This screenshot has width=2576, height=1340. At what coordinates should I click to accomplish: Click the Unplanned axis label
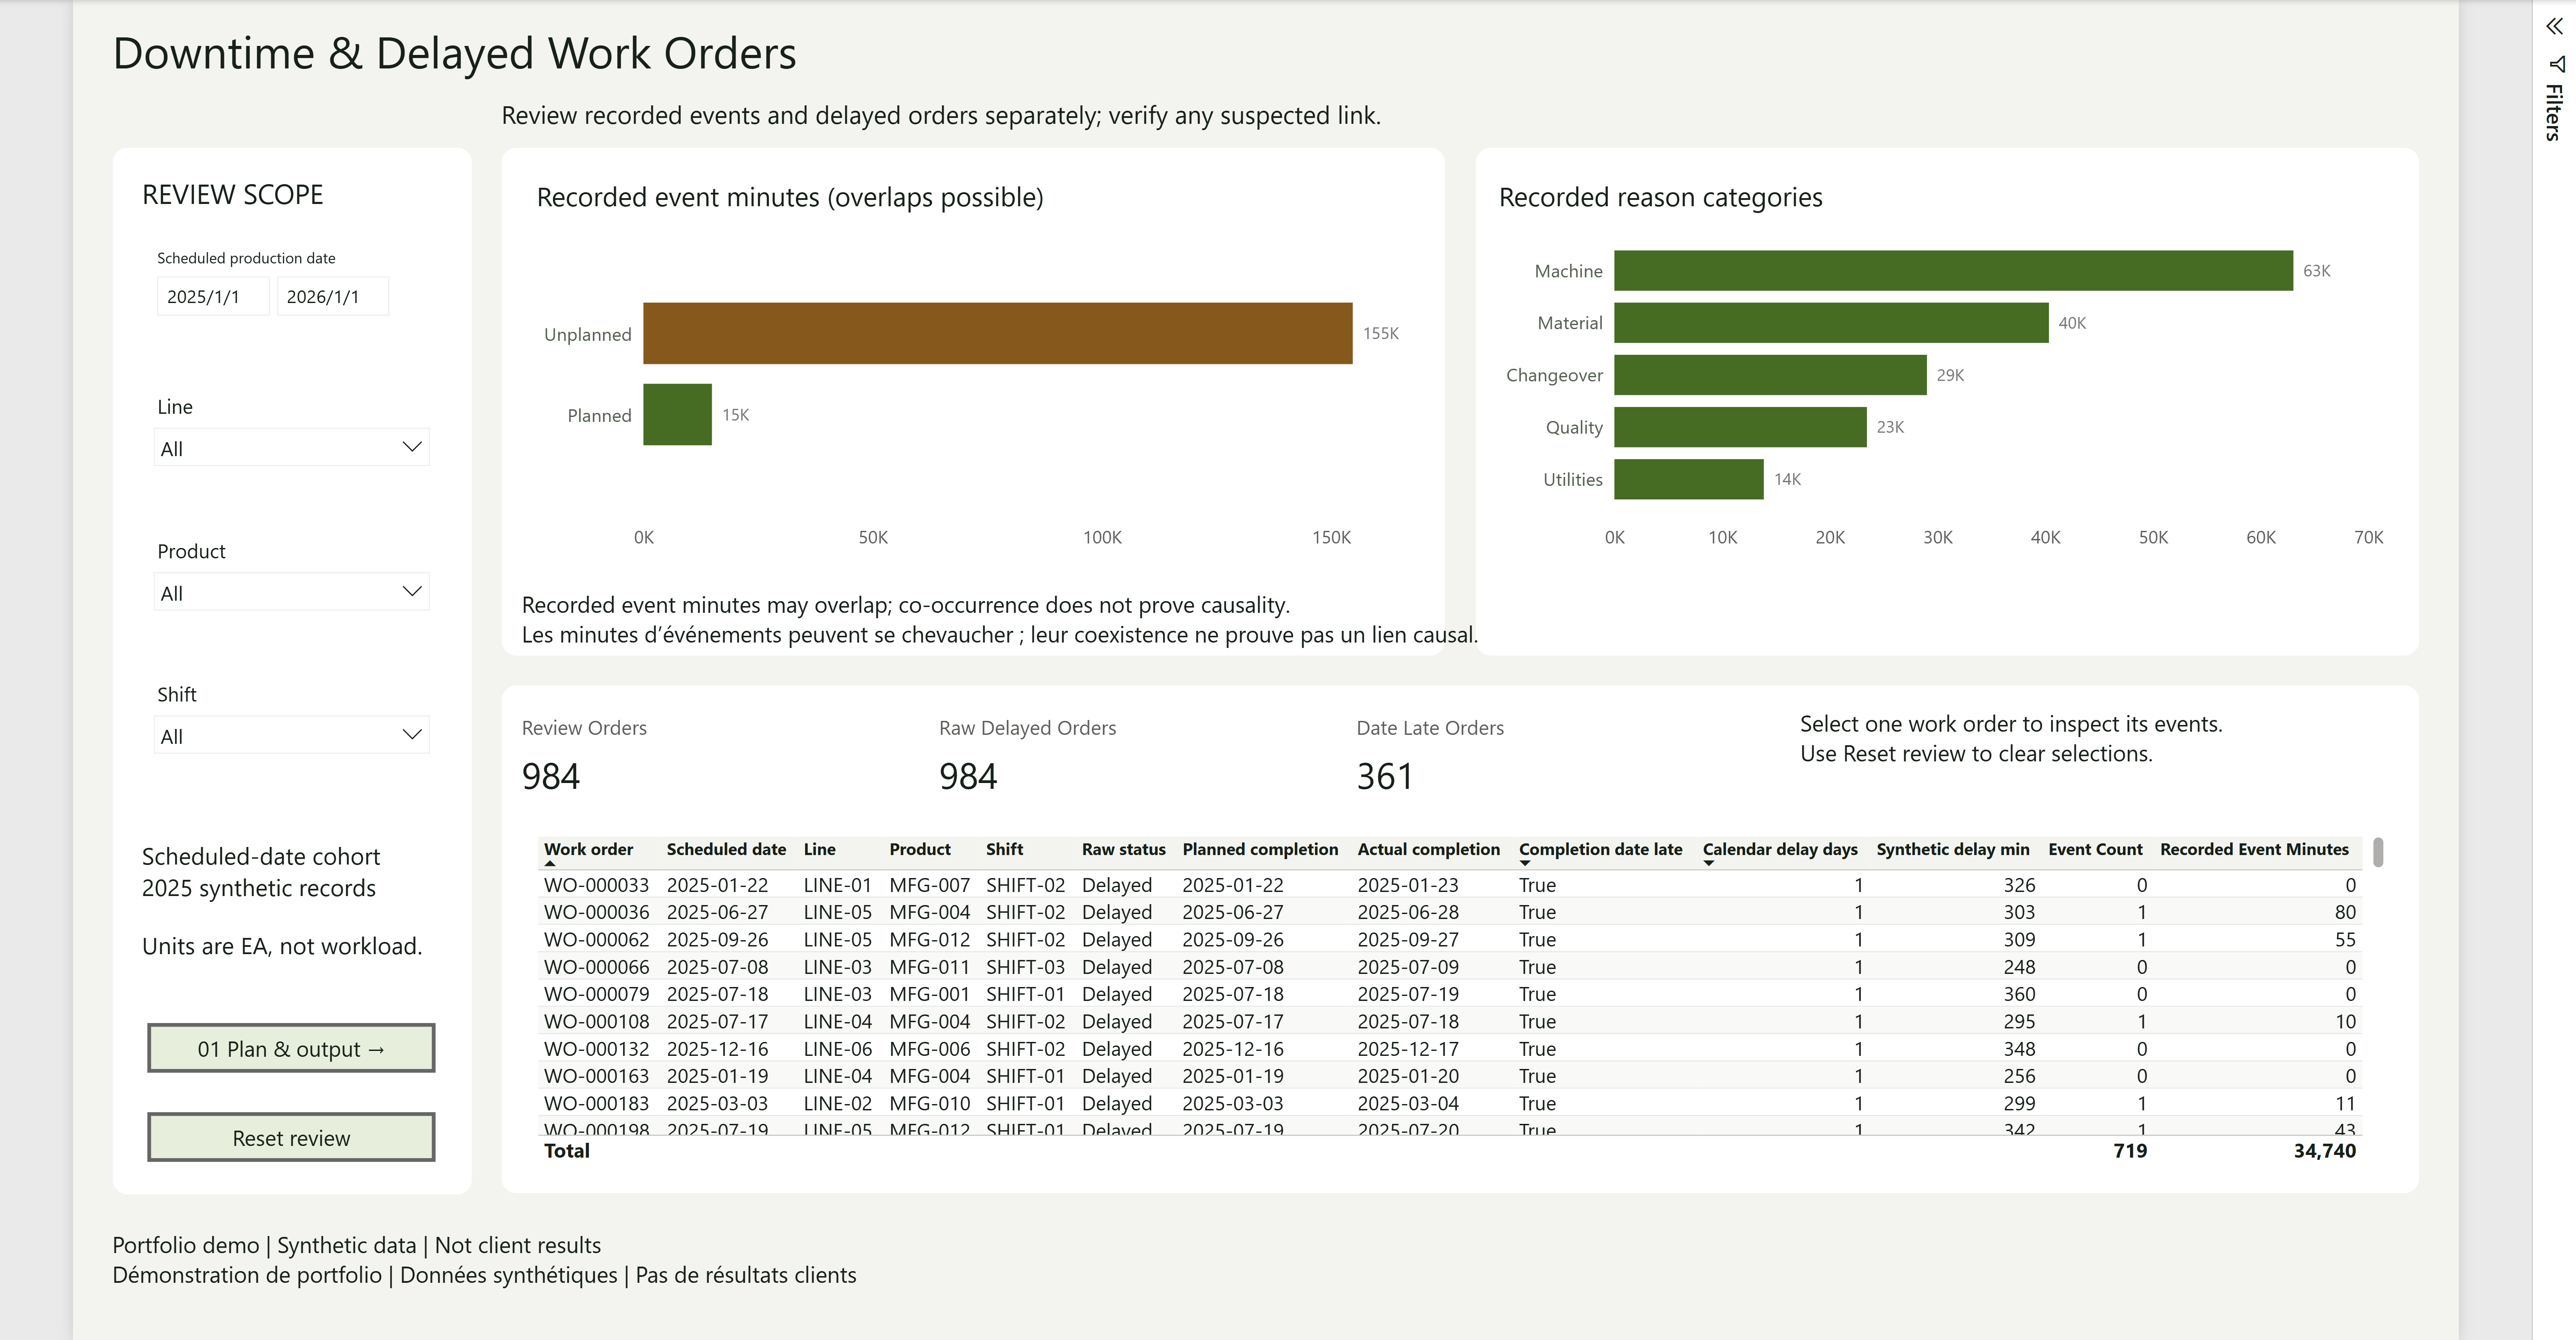click(587, 335)
